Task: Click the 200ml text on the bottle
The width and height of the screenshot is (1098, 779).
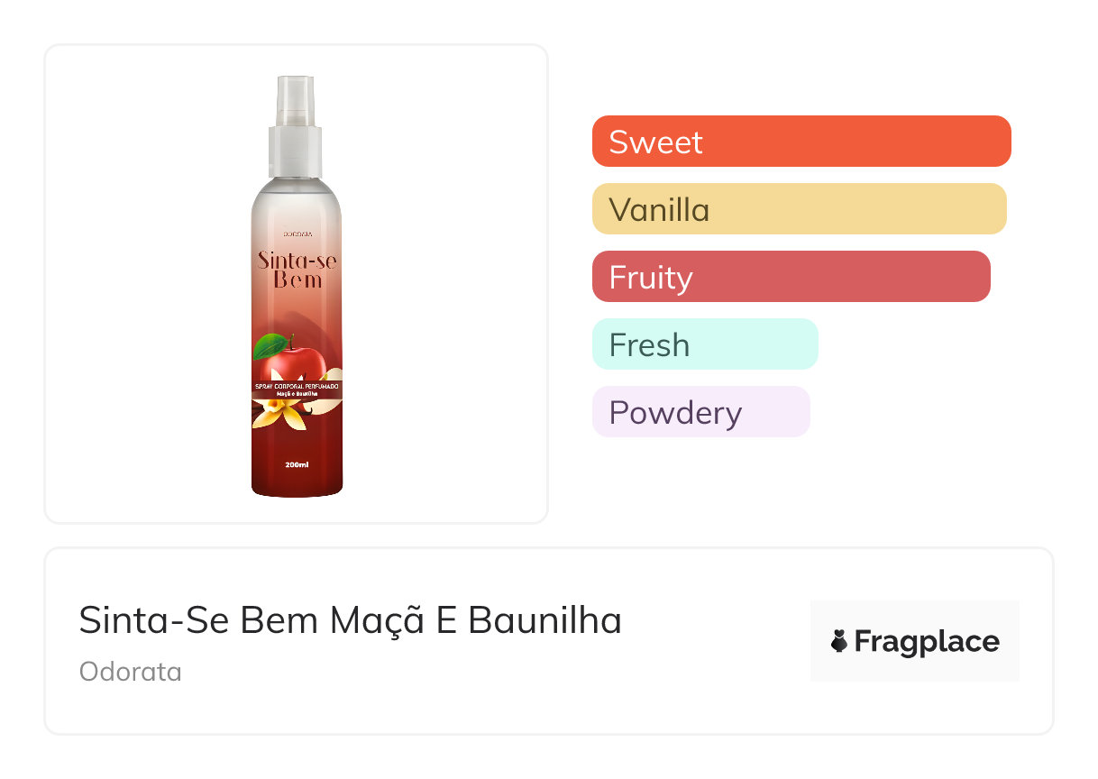Action: (x=297, y=464)
